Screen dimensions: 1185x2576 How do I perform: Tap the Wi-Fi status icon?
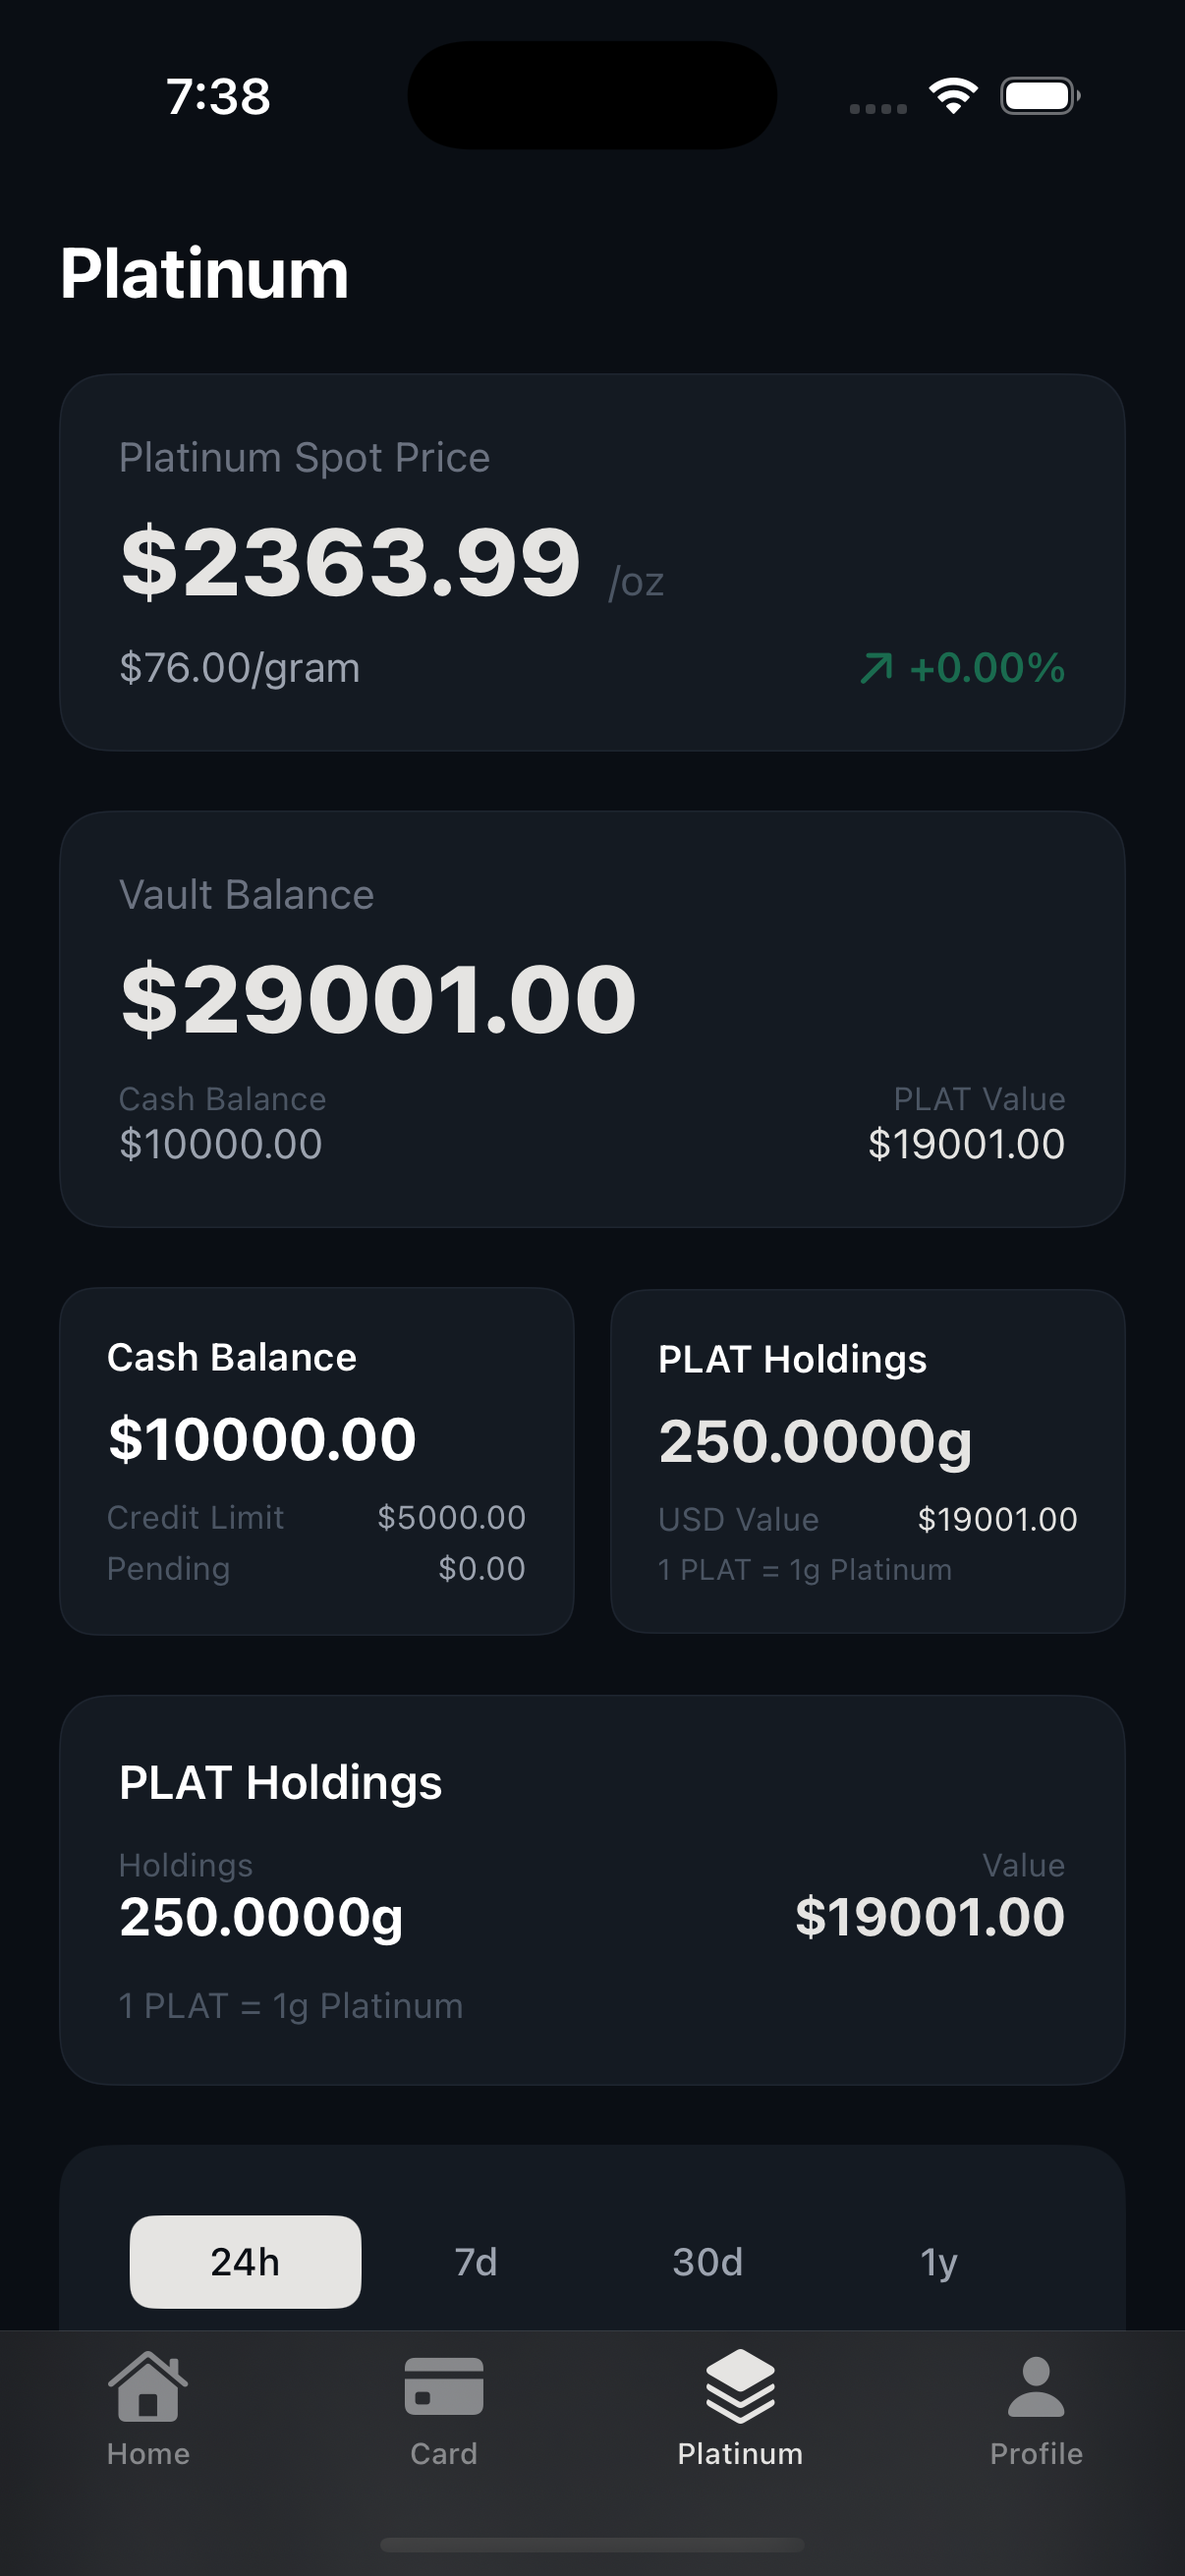[x=953, y=96]
